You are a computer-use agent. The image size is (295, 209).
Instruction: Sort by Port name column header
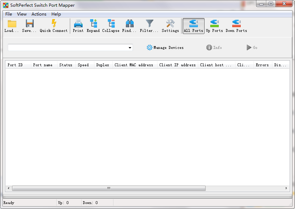44,65
